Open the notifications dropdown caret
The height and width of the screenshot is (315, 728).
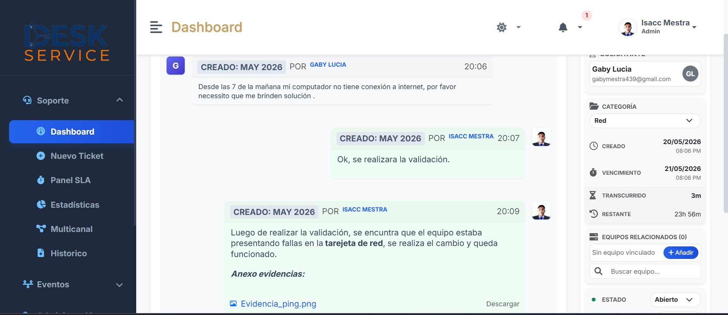[580, 27]
